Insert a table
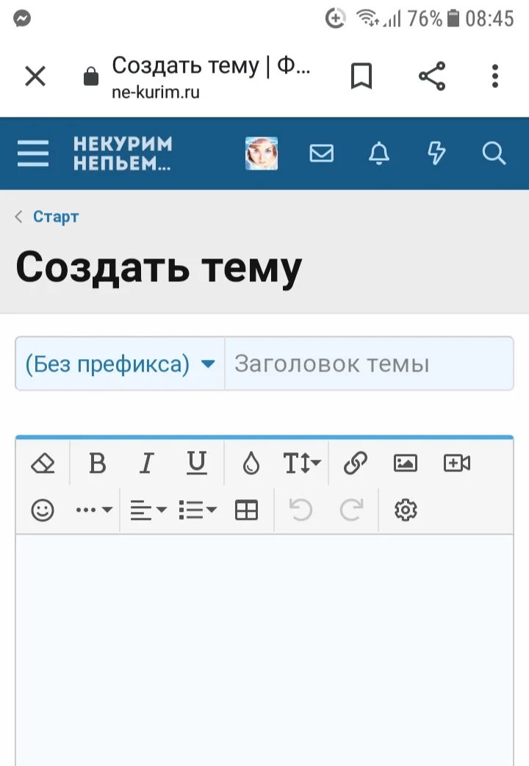Screen dimensions: 529x766 click(246, 510)
